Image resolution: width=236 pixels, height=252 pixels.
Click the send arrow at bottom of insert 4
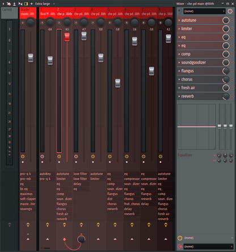(x=98, y=240)
